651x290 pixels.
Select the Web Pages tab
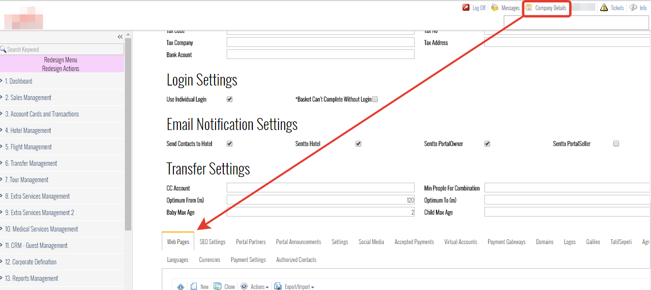pos(178,242)
